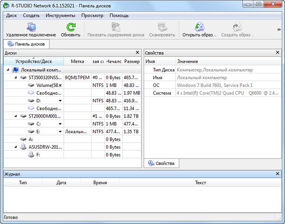Image resolution: width=285 pixels, height=224 pixels.
Task: Click the Remote Connection (Удаленное подключение) toolbar icon
Action: pos(30,27)
